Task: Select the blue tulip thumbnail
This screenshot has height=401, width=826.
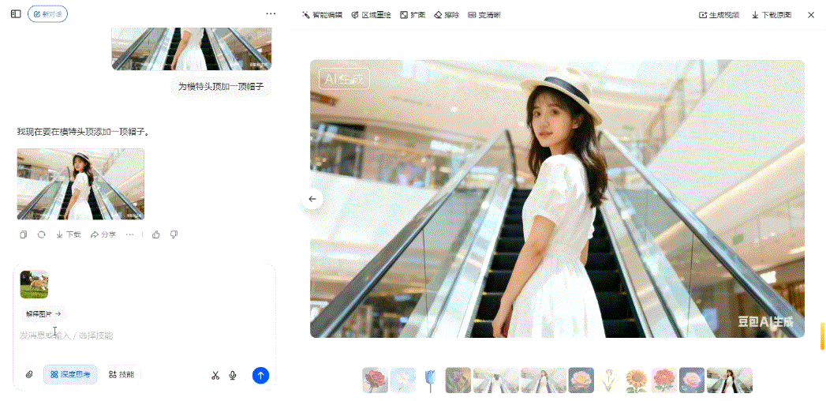Action: 431,380
